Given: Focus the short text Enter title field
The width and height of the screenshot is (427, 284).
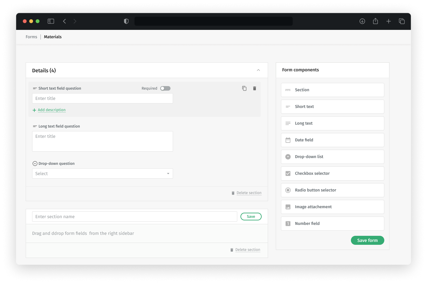Looking at the screenshot, I should tap(102, 98).
